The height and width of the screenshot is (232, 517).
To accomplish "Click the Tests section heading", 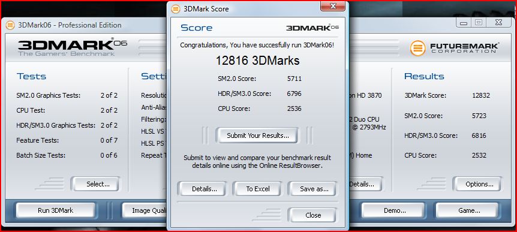I will pyautogui.click(x=32, y=76).
